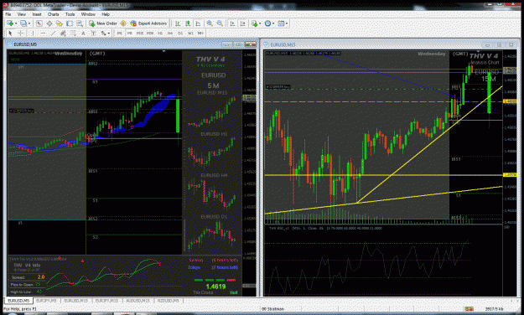Open the Navigator panel icon
The height and width of the screenshot is (315, 524).
60,23
